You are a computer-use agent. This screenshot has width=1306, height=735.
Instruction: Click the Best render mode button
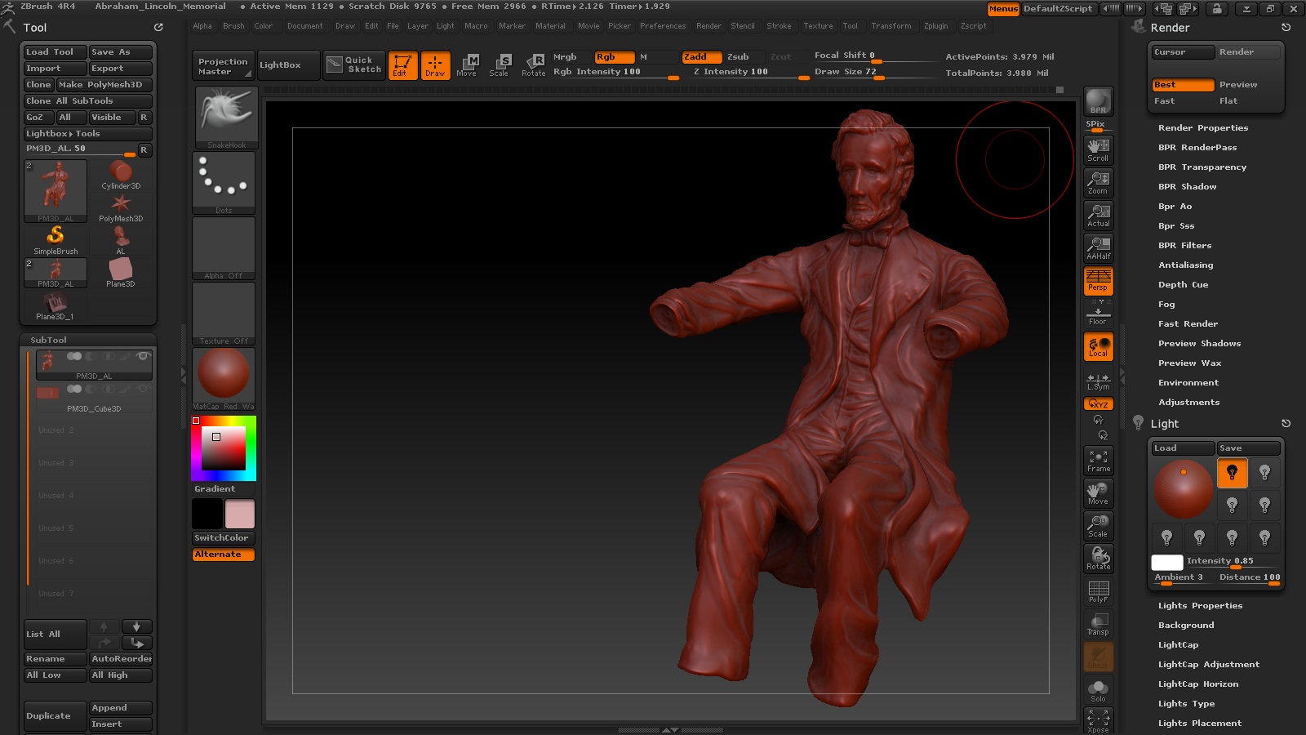pos(1183,85)
